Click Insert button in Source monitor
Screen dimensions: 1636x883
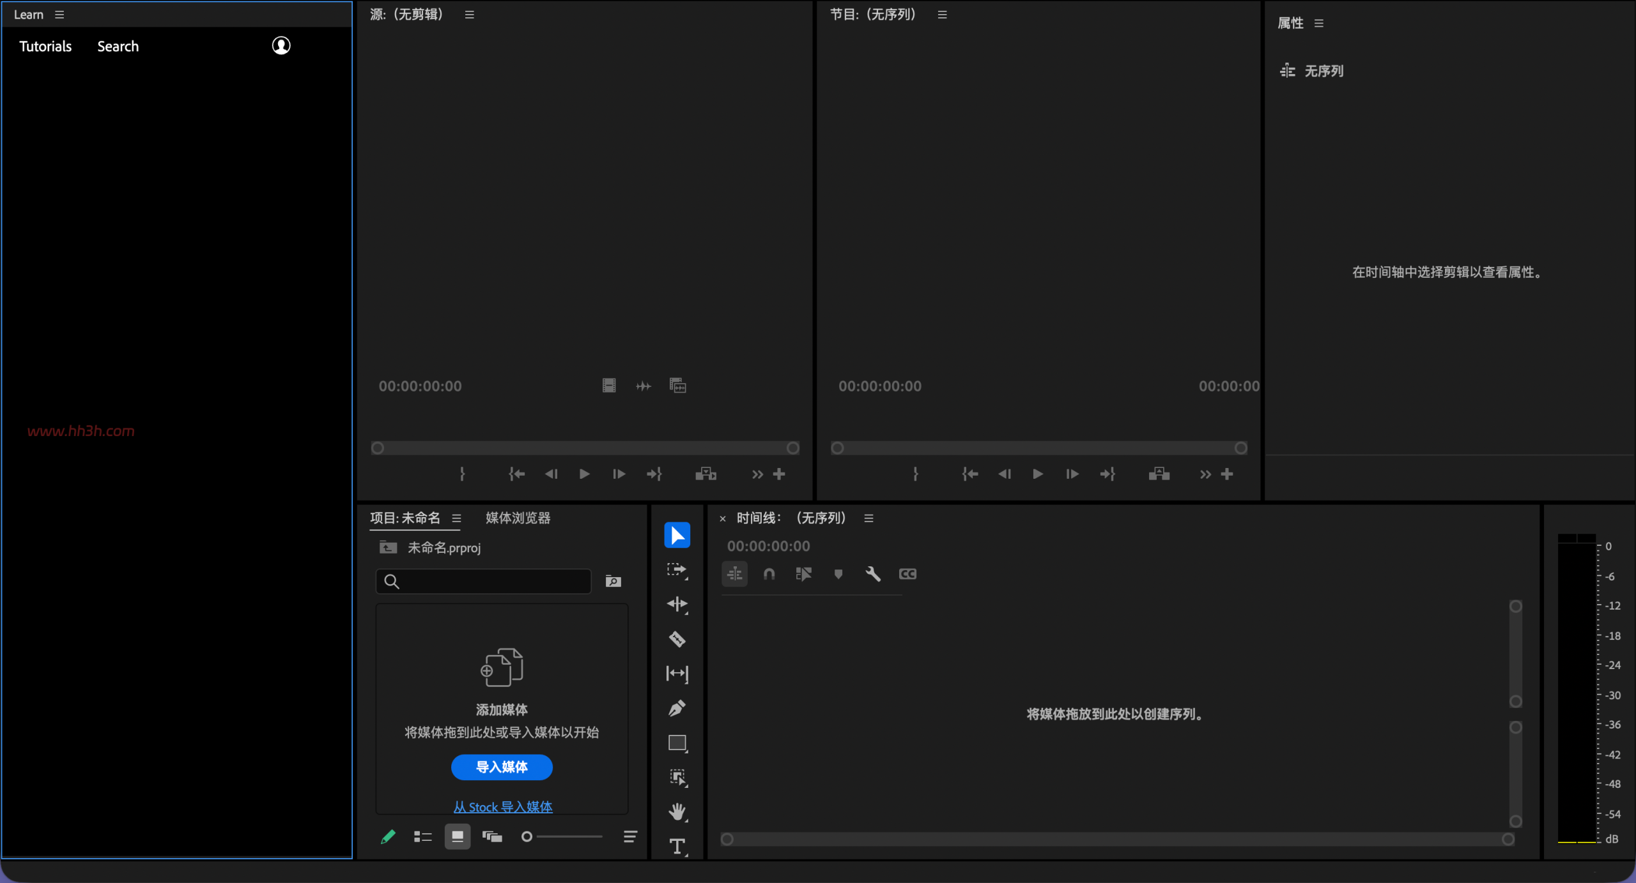tap(706, 474)
